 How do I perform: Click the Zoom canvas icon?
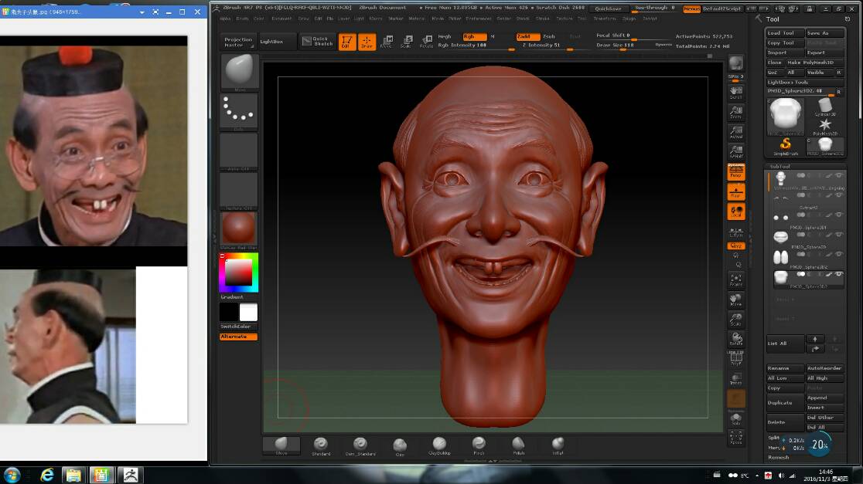tap(736, 112)
